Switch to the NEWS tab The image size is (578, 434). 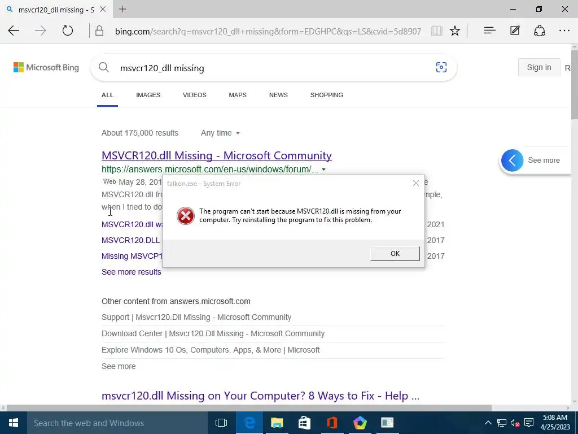(x=278, y=95)
